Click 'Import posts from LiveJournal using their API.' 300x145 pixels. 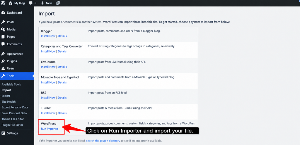pos(117,62)
